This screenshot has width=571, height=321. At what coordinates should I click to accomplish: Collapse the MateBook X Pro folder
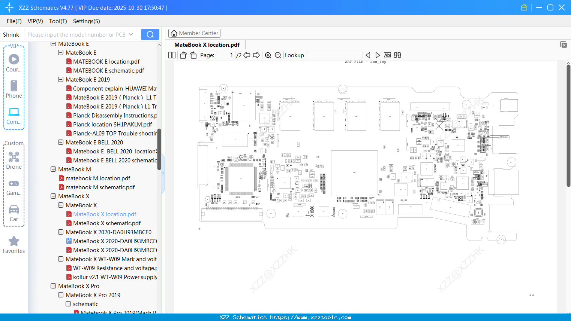tap(53, 286)
